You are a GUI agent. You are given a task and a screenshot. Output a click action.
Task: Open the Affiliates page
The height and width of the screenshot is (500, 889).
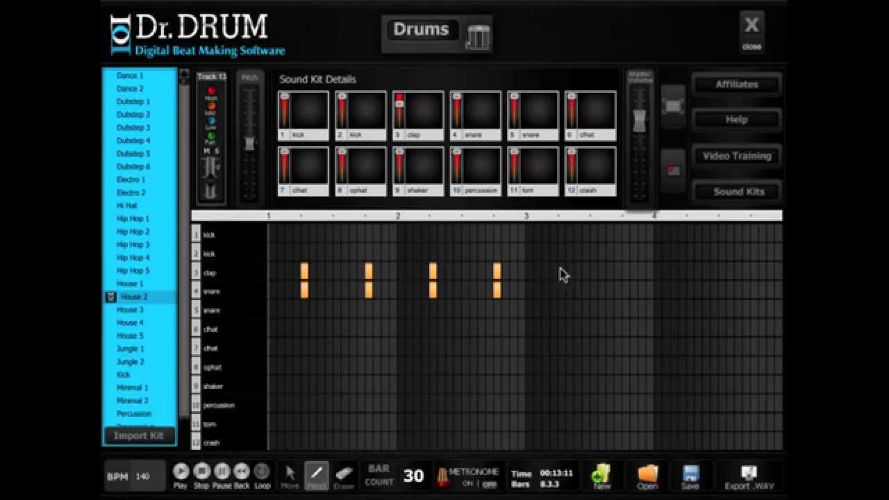(x=737, y=84)
